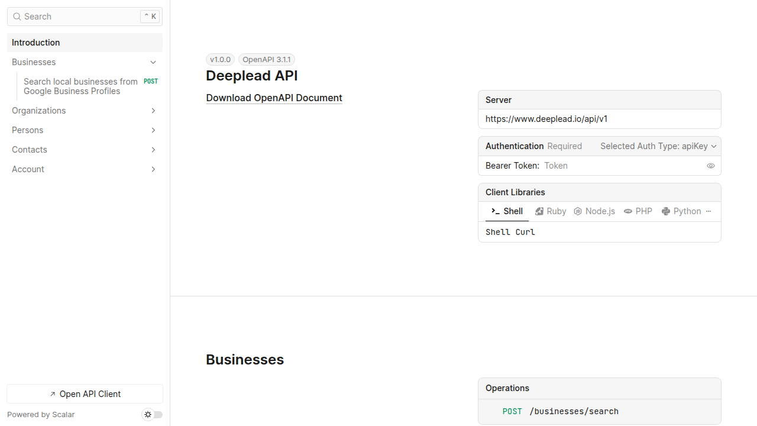Select the PHP client tab
757x426 pixels.
tap(638, 211)
